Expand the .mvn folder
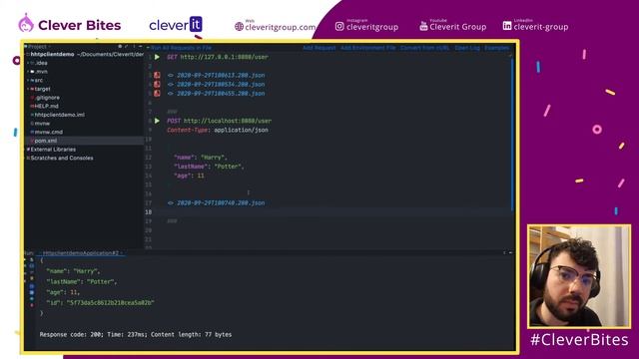Screen dimensions: 639x359 28,72
